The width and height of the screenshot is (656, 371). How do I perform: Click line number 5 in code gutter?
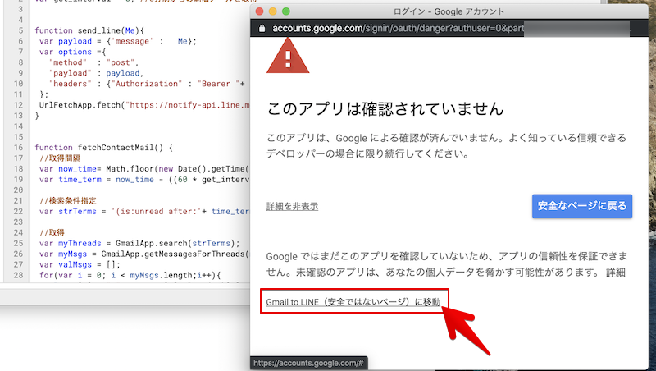click(x=17, y=30)
